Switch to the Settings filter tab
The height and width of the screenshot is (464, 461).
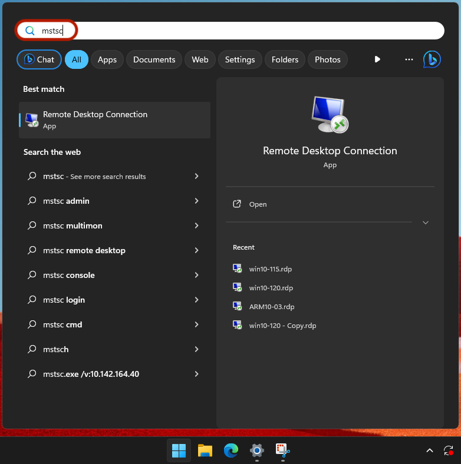point(240,59)
